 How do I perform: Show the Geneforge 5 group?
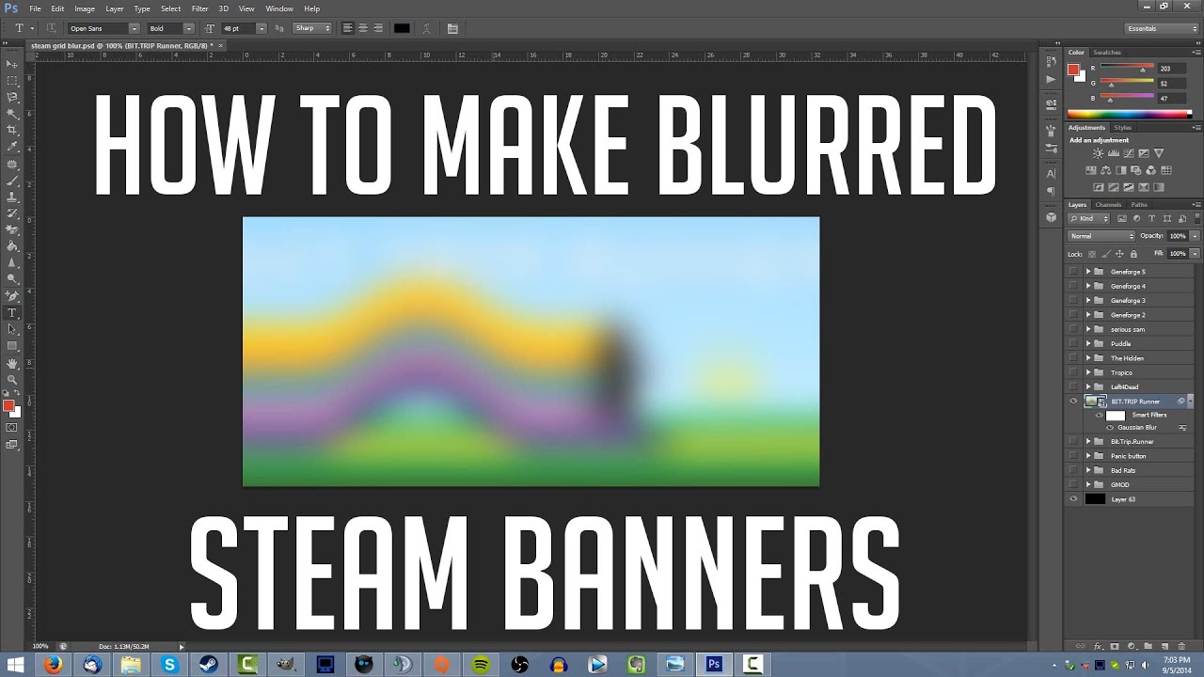pyautogui.click(x=1073, y=272)
